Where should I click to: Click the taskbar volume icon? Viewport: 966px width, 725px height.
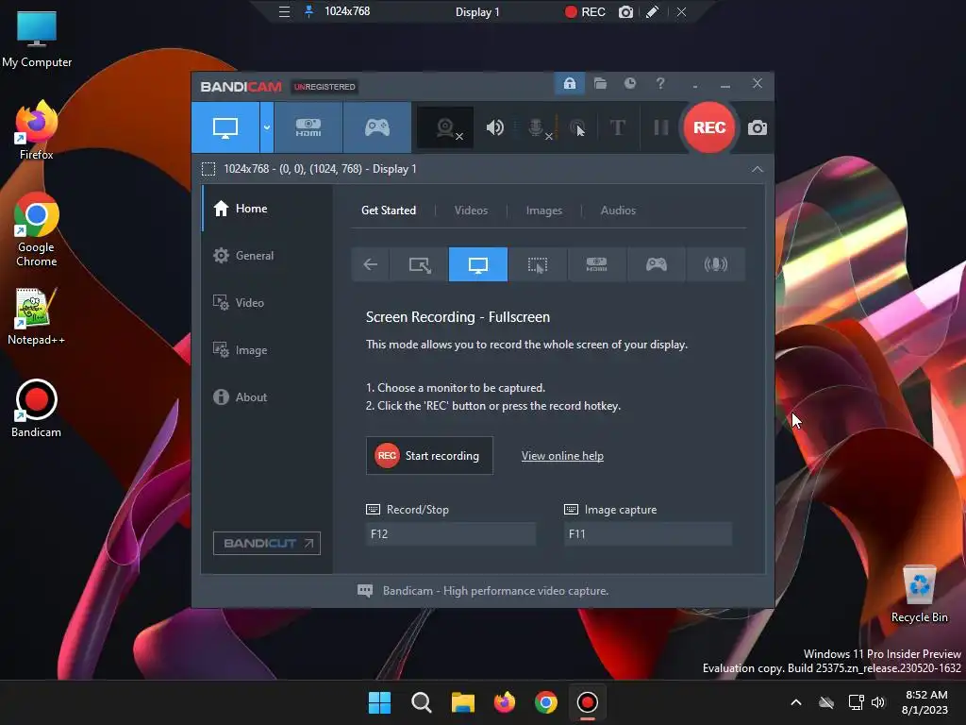(878, 702)
